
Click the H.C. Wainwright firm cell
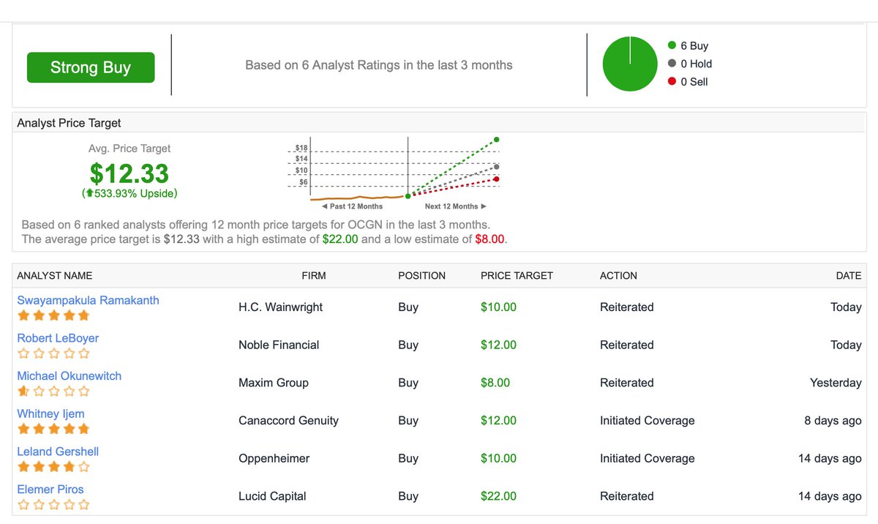click(x=280, y=307)
